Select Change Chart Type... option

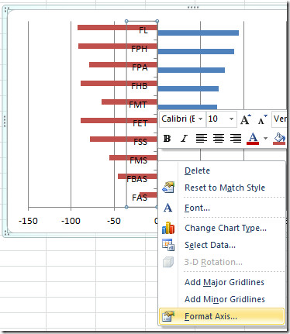click(x=226, y=228)
